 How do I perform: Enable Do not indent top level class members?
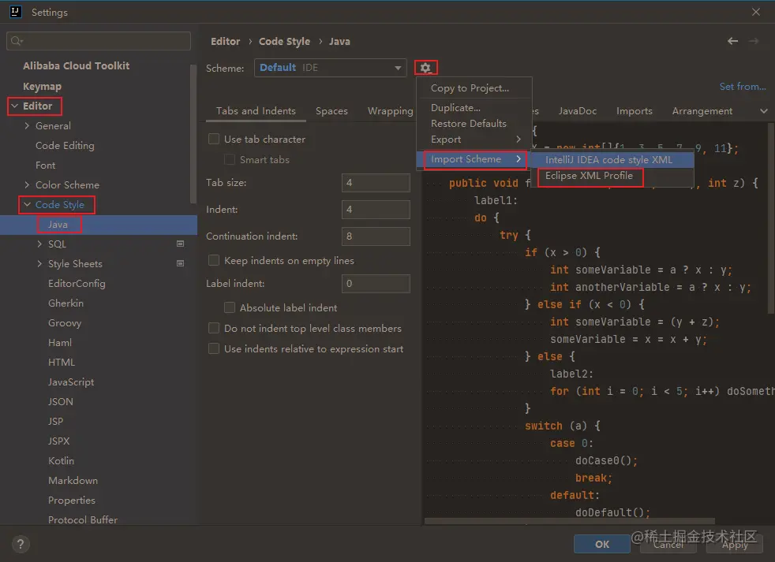point(214,329)
